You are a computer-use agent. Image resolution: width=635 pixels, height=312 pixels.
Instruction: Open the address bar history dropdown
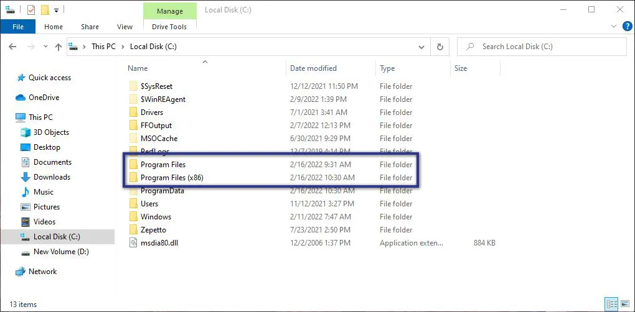[x=421, y=47]
